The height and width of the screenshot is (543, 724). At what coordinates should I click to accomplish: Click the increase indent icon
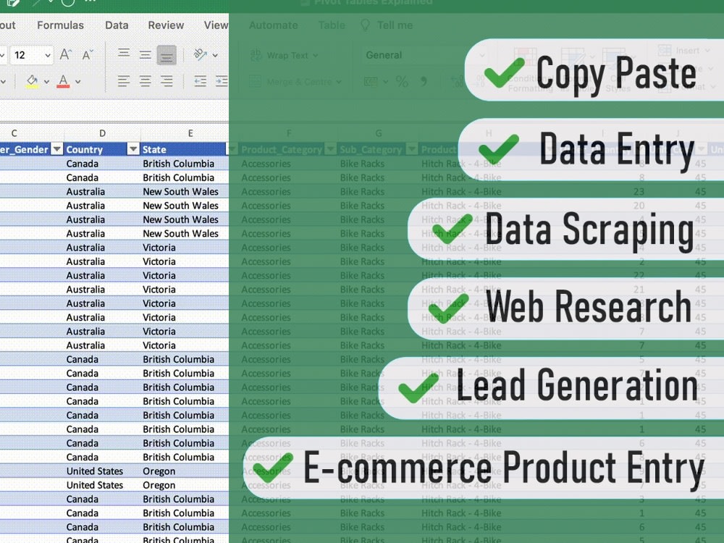[x=222, y=82]
